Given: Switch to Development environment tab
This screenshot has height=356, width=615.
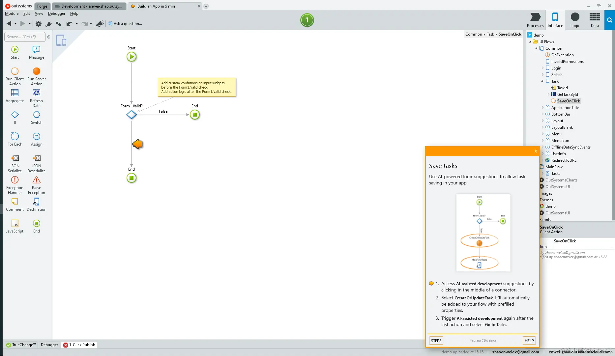Looking at the screenshot, I should [x=89, y=6].
